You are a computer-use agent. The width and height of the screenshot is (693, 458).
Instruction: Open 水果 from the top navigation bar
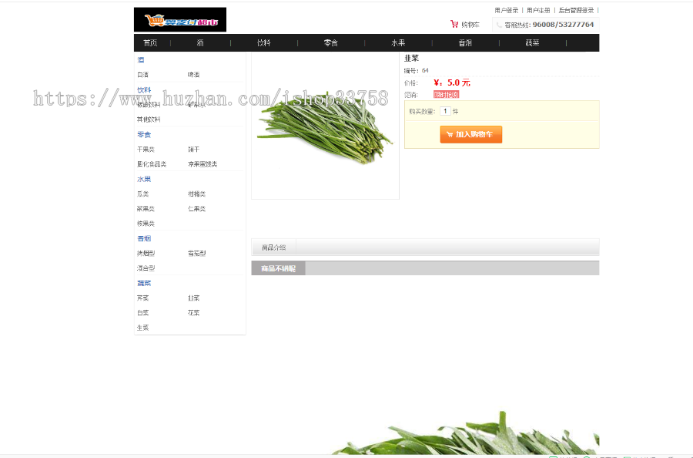point(398,42)
